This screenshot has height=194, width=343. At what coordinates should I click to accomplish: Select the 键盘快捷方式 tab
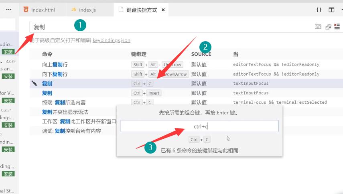(x=142, y=10)
